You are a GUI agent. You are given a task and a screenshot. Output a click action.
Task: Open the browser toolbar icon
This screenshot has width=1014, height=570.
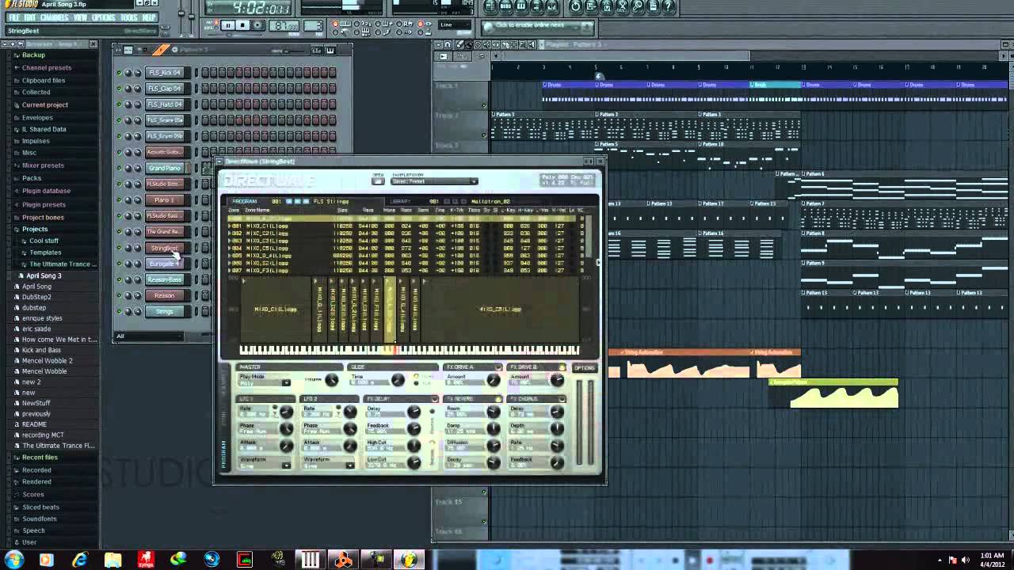point(536,6)
